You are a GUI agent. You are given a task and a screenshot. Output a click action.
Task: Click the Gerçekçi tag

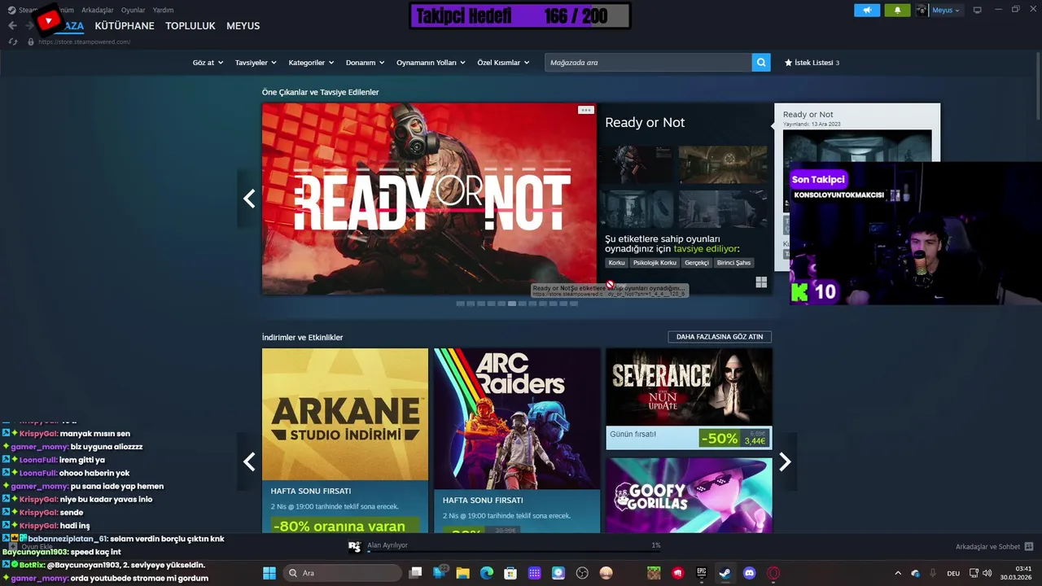click(697, 263)
